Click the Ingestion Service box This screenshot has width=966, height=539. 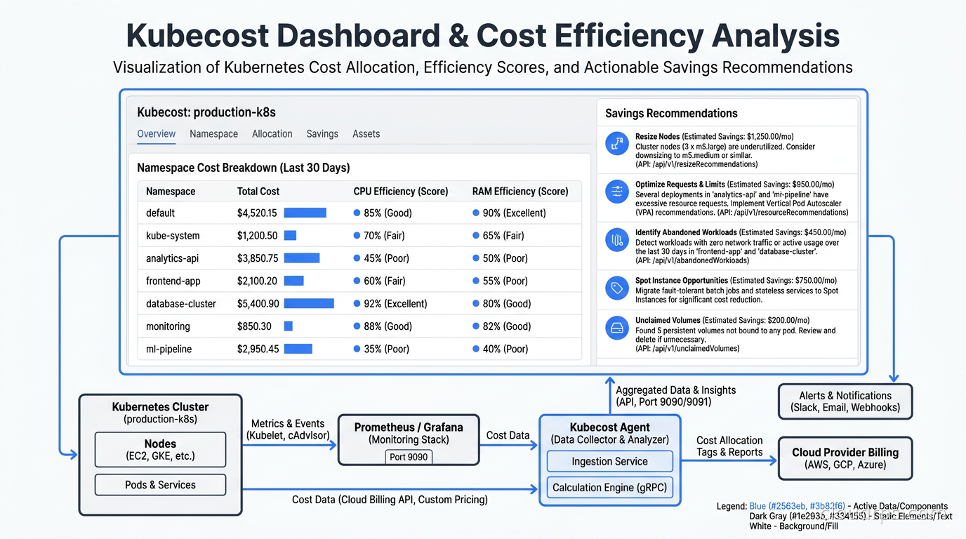tap(609, 462)
